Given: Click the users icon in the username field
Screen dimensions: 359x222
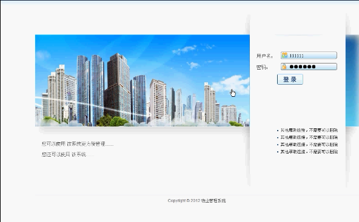Looking at the screenshot, I should coord(284,55).
